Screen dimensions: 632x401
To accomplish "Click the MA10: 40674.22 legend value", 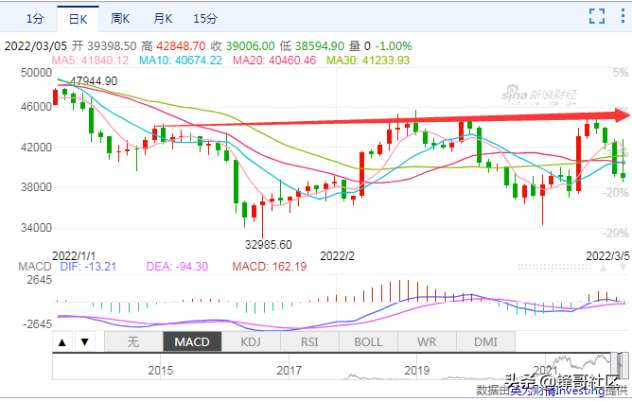I will (181, 61).
